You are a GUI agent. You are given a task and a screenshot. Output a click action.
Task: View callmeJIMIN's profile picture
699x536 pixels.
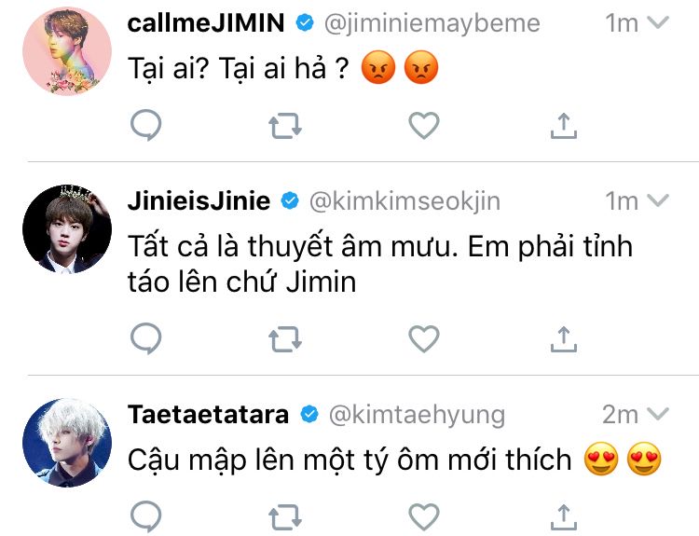coord(67,51)
